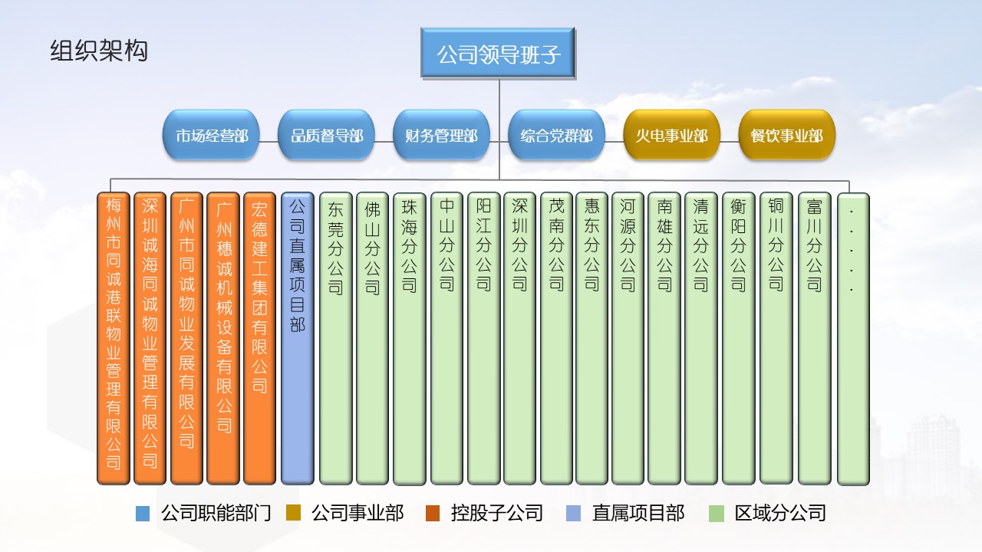Viewport: 982px width, 552px height.
Task: Click the 茂南分公司 branch column
Action: pyautogui.click(x=556, y=338)
